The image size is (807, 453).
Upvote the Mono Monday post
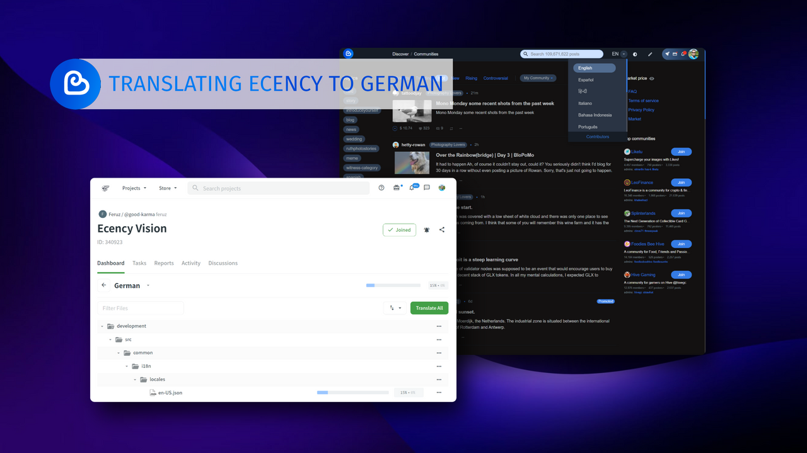395,128
